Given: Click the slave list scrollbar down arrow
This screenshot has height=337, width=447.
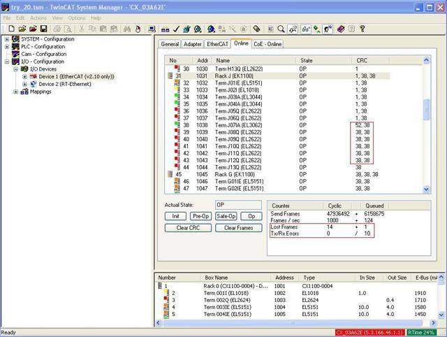Looking at the screenshot, I should (x=427, y=189).
